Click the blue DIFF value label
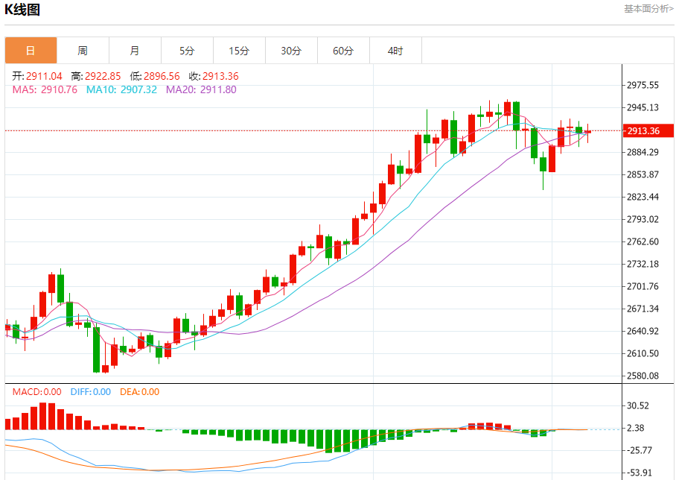Viewport: 676px width, 480px height. (90, 391)
